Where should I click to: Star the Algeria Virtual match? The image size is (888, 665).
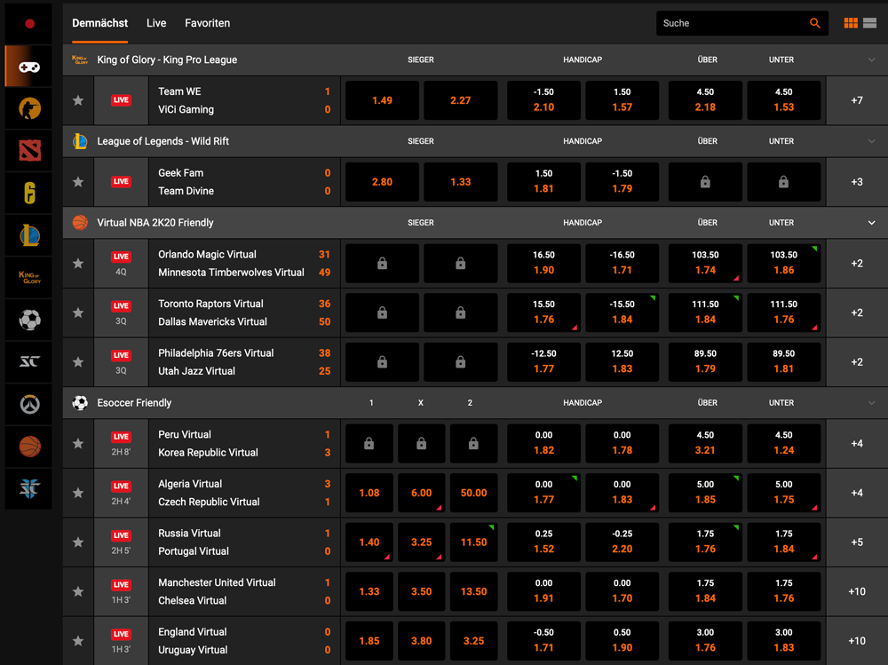[x=78, y=493]
